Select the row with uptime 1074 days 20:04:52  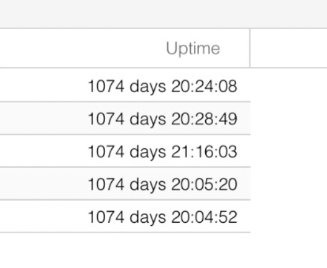[125, 216]
